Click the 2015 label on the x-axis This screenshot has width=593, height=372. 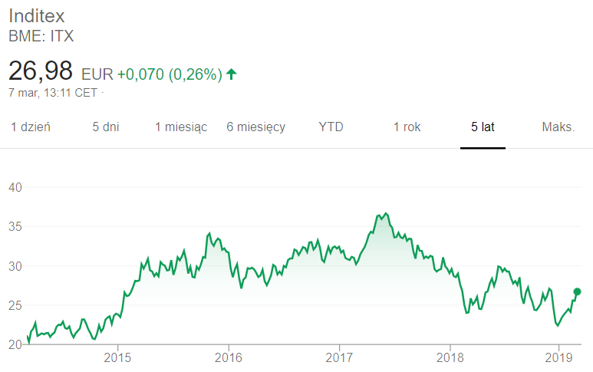pyautogui.click(x=117, y=357)
